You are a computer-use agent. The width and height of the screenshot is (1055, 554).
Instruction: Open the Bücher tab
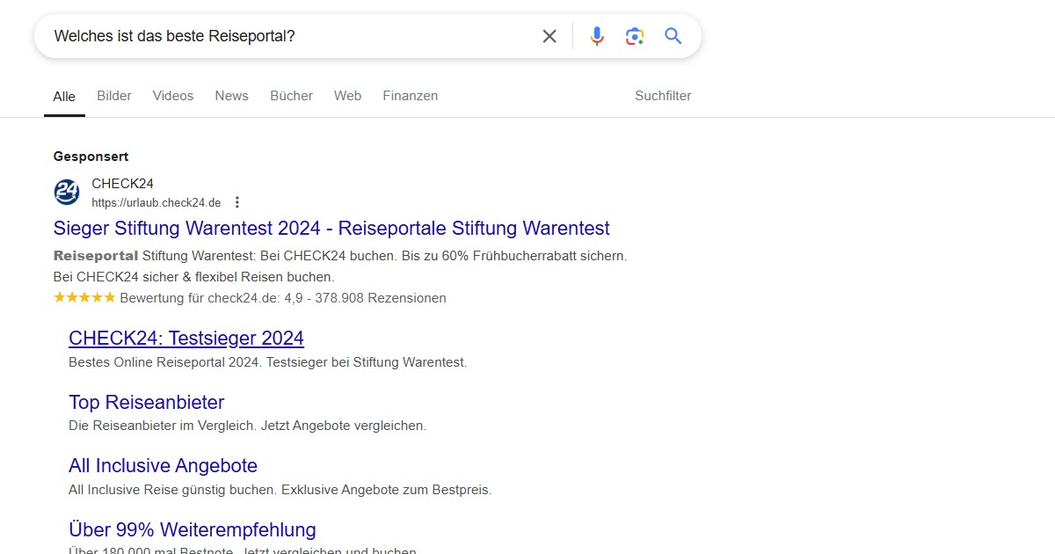[291, 96]
